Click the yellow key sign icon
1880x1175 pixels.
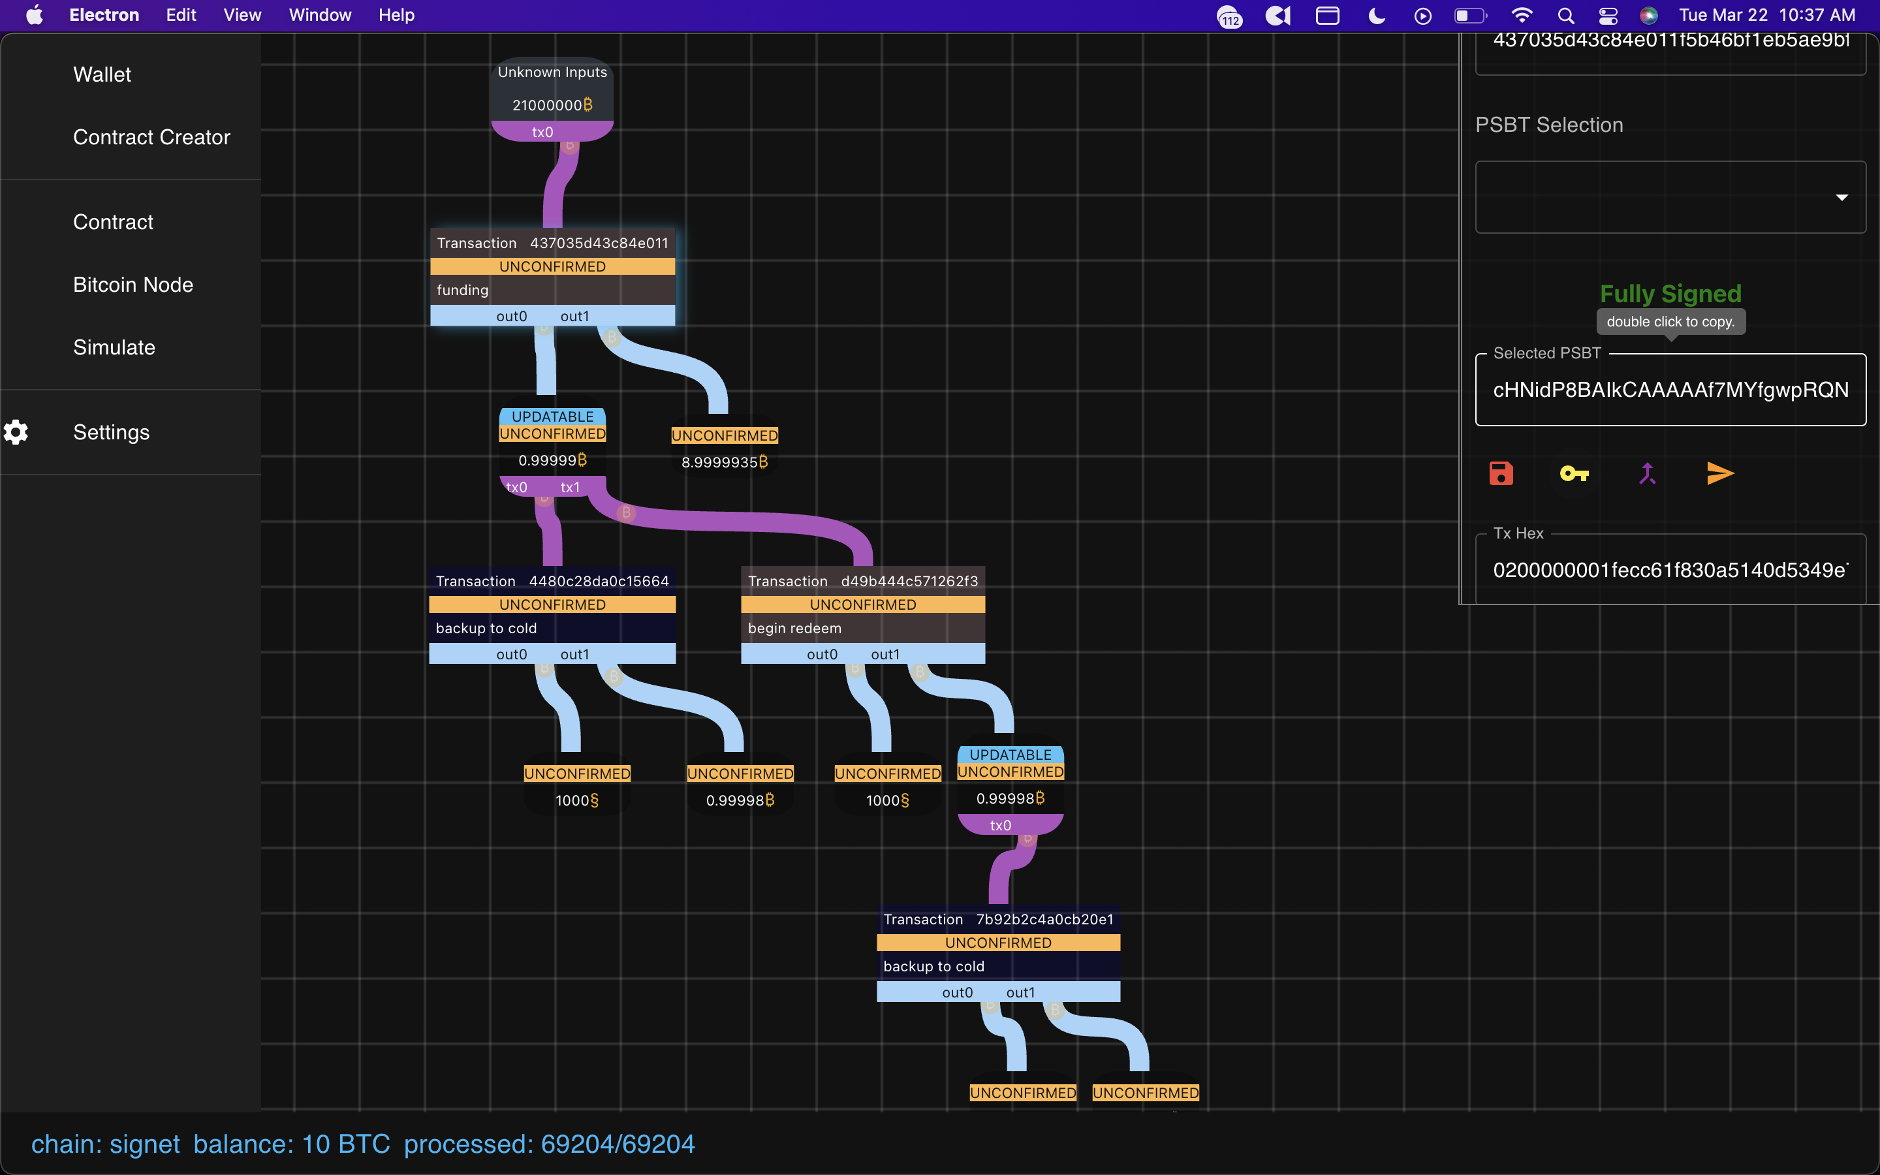tap(1574, 473)
